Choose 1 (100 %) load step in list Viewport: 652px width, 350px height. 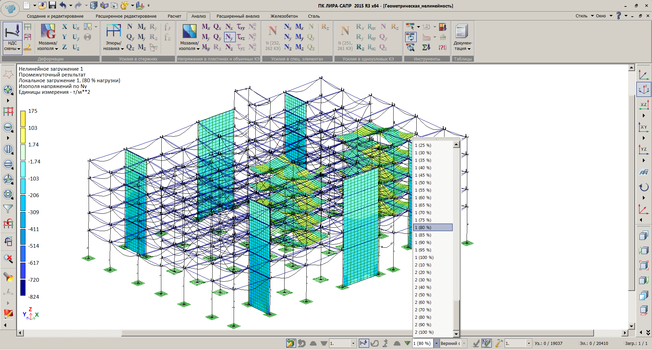coord(424,258)
